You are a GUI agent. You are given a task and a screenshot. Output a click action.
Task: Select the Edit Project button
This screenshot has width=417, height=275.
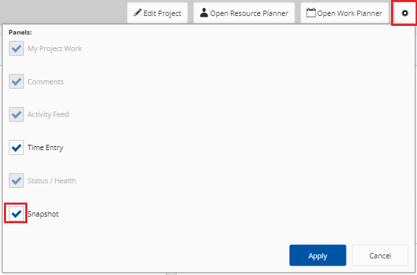(158, 13)
